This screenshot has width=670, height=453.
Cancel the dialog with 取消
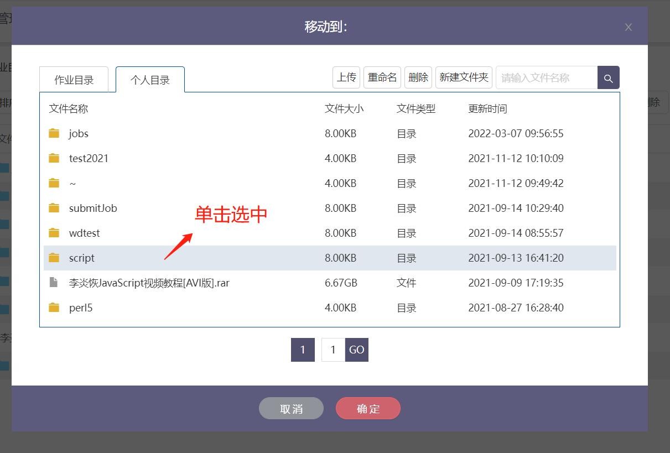(291, 409)
